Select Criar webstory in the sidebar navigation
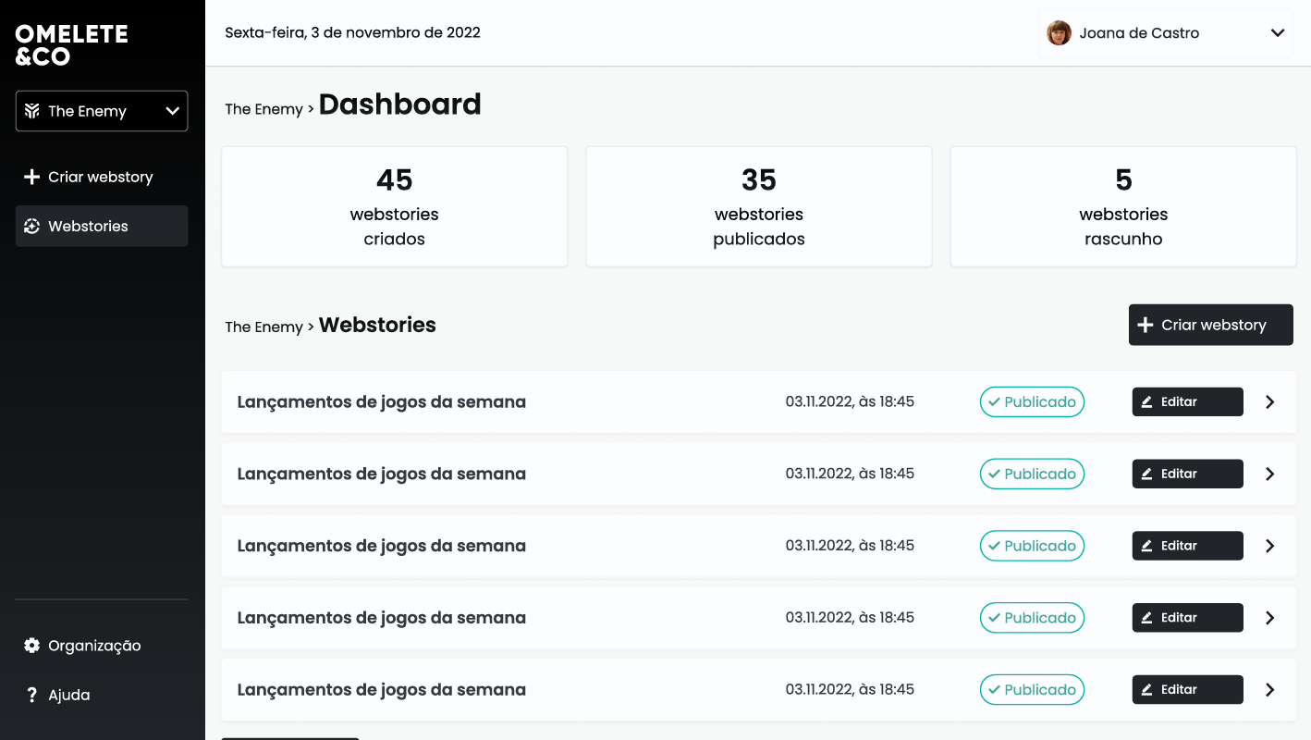This screenshot has height=740, width=1311. point(101,176)
